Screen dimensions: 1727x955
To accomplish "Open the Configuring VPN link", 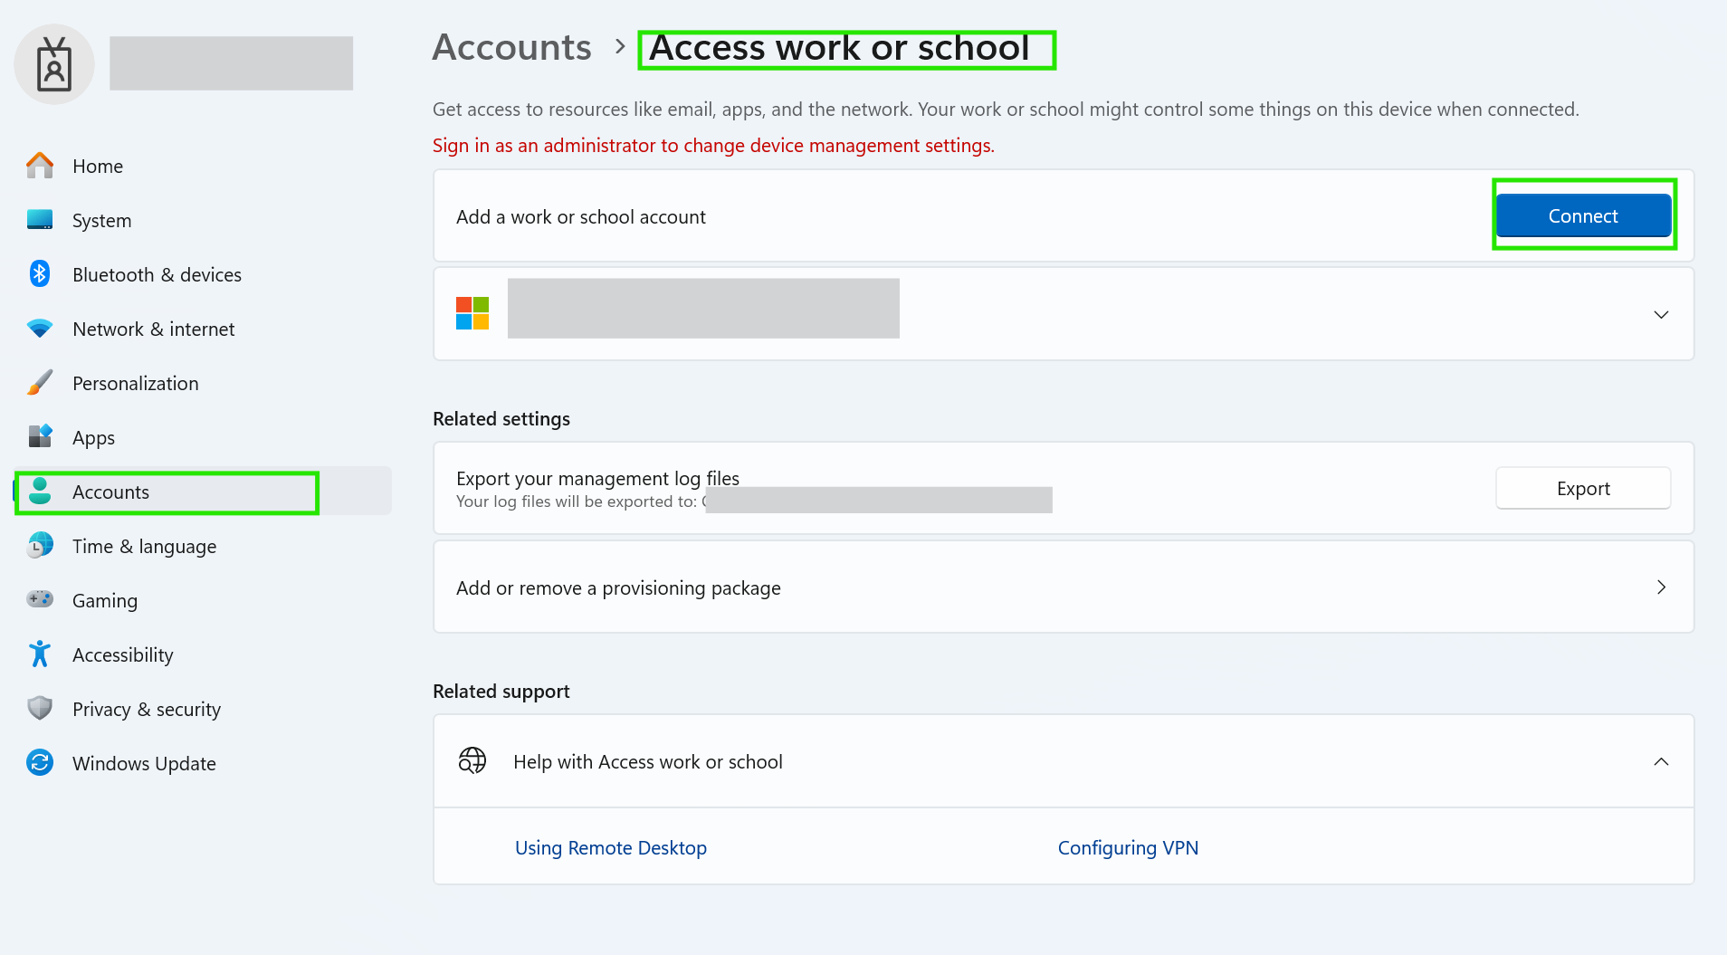I will (1128, 847).
